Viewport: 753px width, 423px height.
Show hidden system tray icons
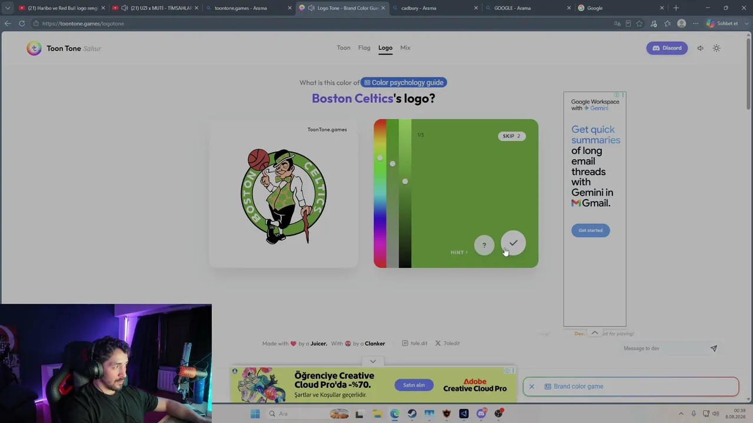click(x=681, y=414)
